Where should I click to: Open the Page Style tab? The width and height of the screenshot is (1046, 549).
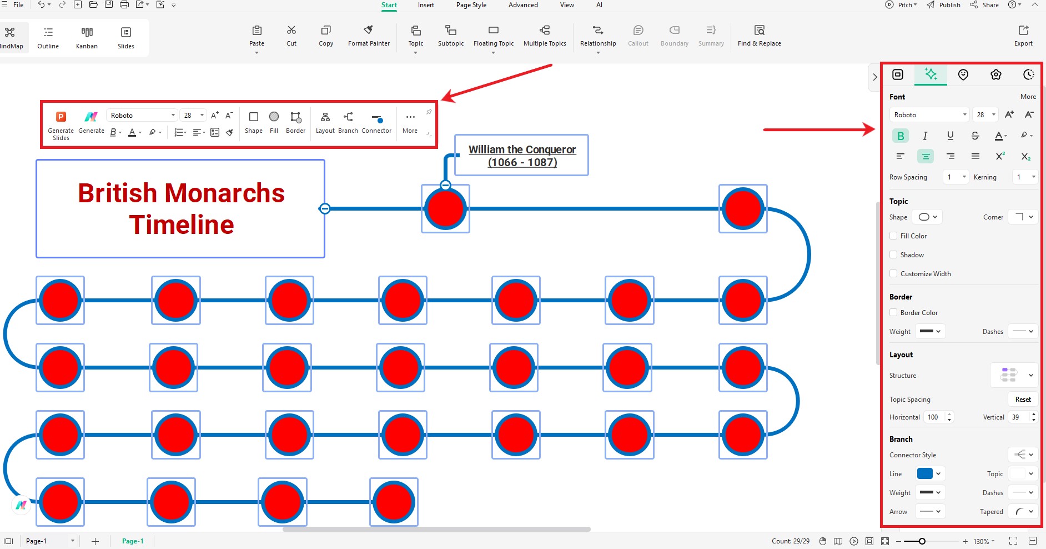471,5
